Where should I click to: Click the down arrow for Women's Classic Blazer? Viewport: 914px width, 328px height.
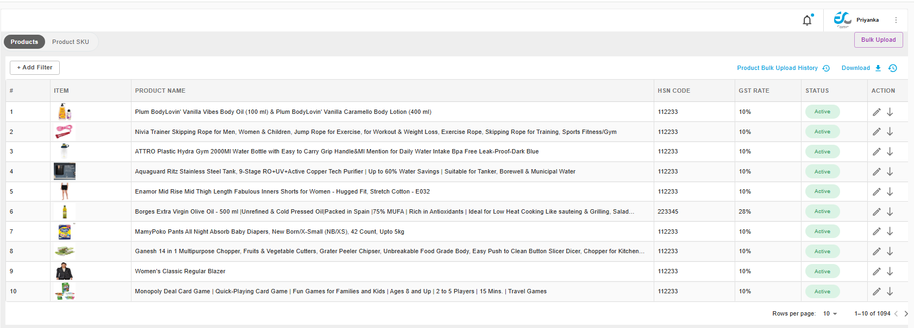pos(890,272)
